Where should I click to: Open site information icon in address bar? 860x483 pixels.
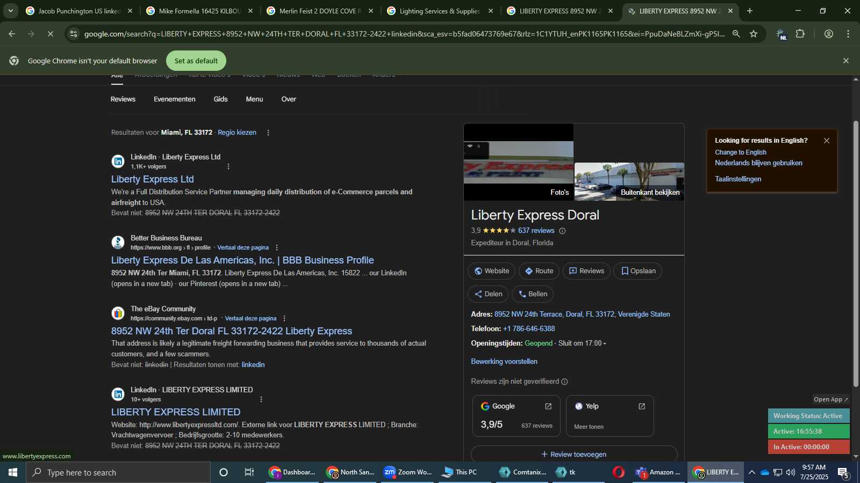tap(74, 34)
